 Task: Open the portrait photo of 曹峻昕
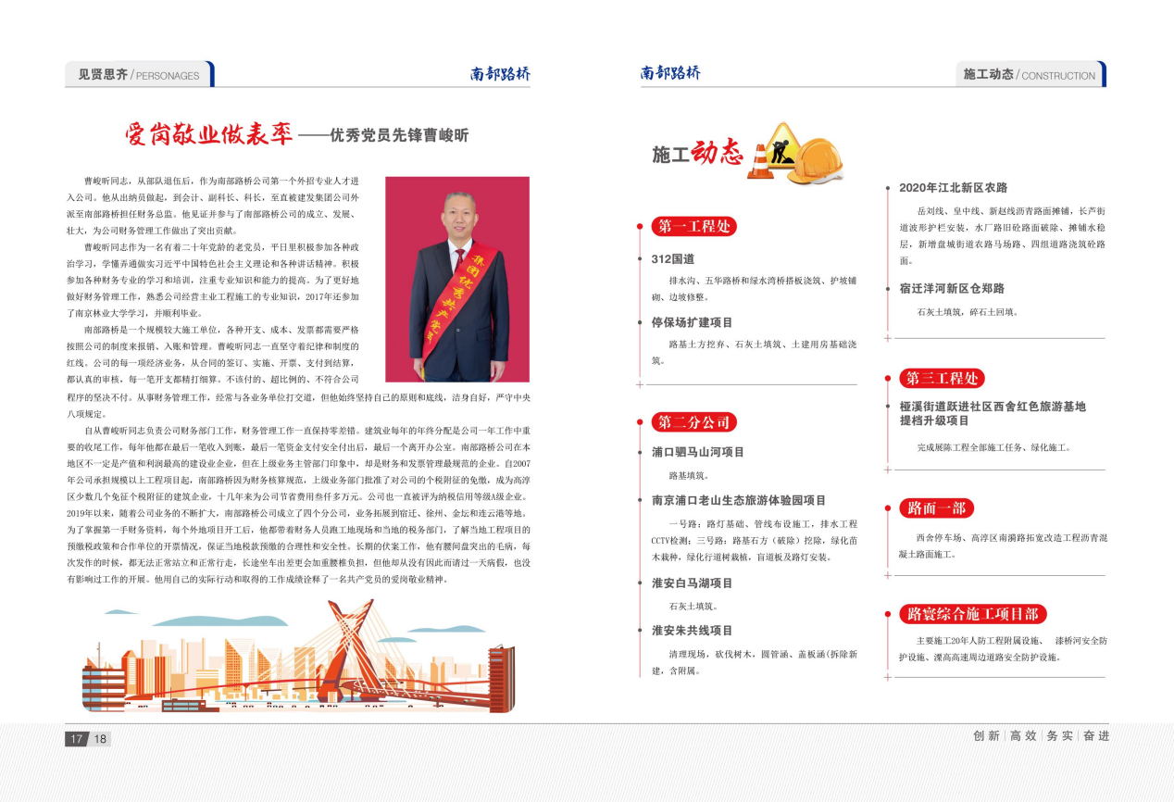[457, 280]
